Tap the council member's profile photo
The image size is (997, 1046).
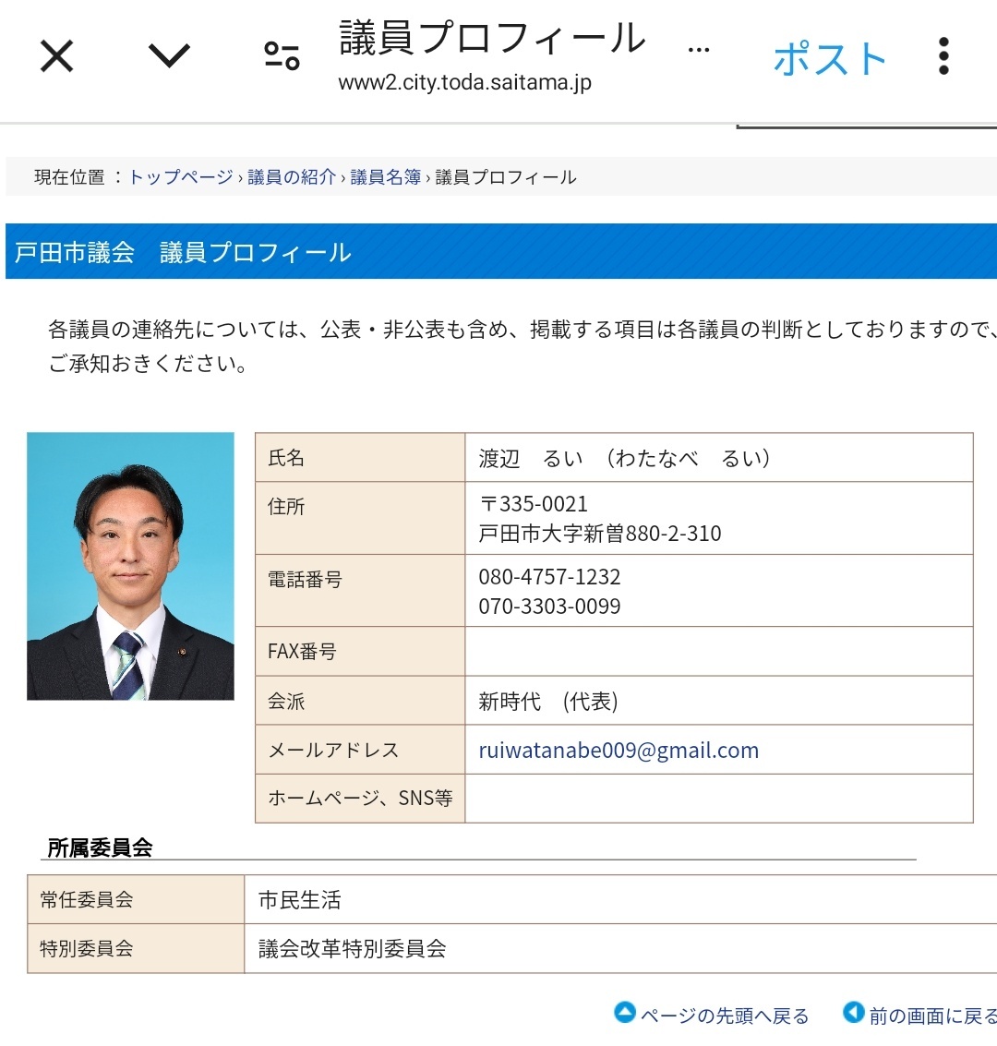click(130, 566)
